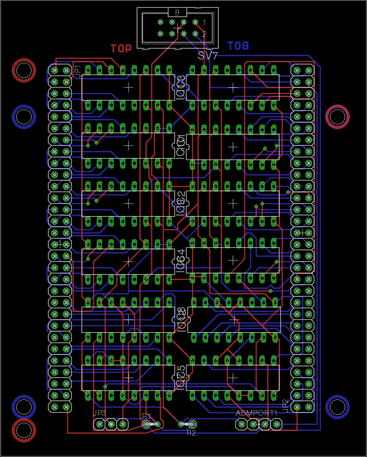The width and height of the screenshot is (367, 457).
Task: Select pin 1 label of SV7 connector
Action: [204, 22]
